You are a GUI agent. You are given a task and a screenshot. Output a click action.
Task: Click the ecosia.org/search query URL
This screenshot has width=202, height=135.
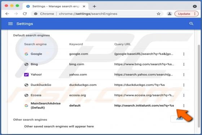[x=144, y=95]
